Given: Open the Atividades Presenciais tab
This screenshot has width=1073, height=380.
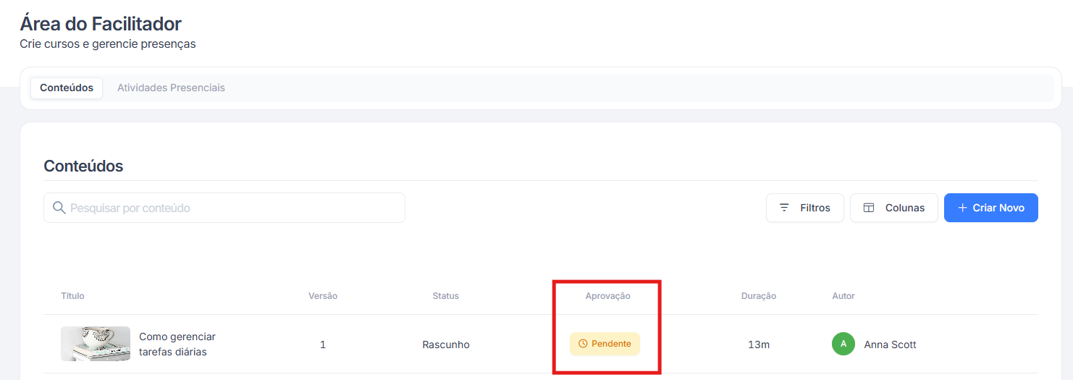Looking at the screenshot, I should (x=171, y=88).
